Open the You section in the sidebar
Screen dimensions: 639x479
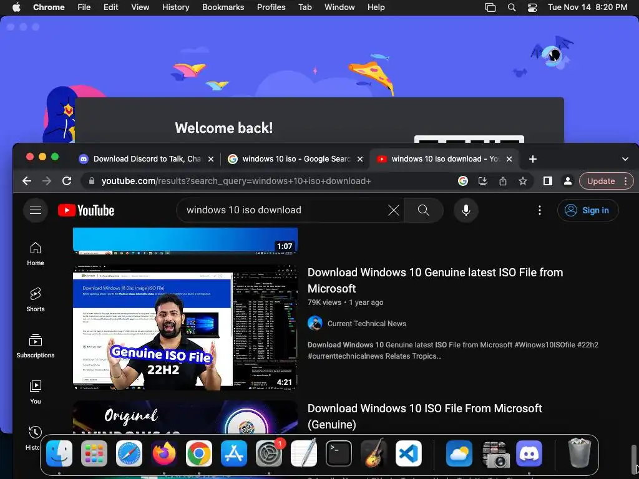[x=36, y=392]
